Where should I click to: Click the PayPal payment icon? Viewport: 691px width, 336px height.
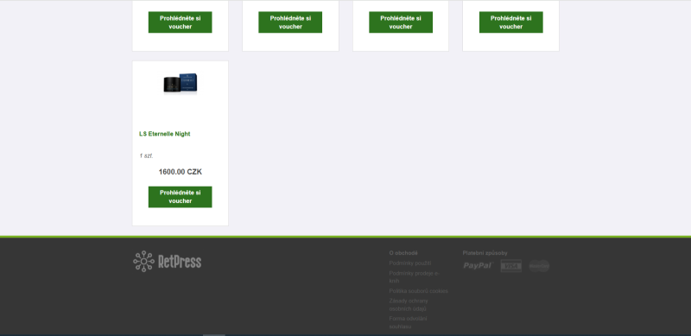[x=479, y=265]
